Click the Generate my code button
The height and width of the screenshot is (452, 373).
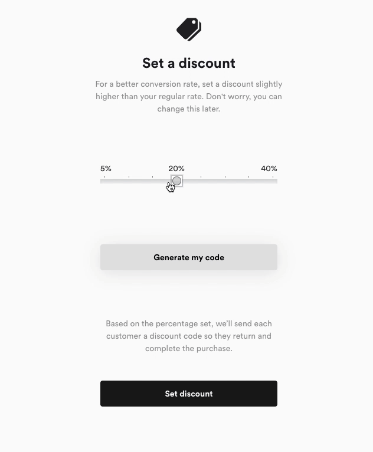[x=189, y=257]
